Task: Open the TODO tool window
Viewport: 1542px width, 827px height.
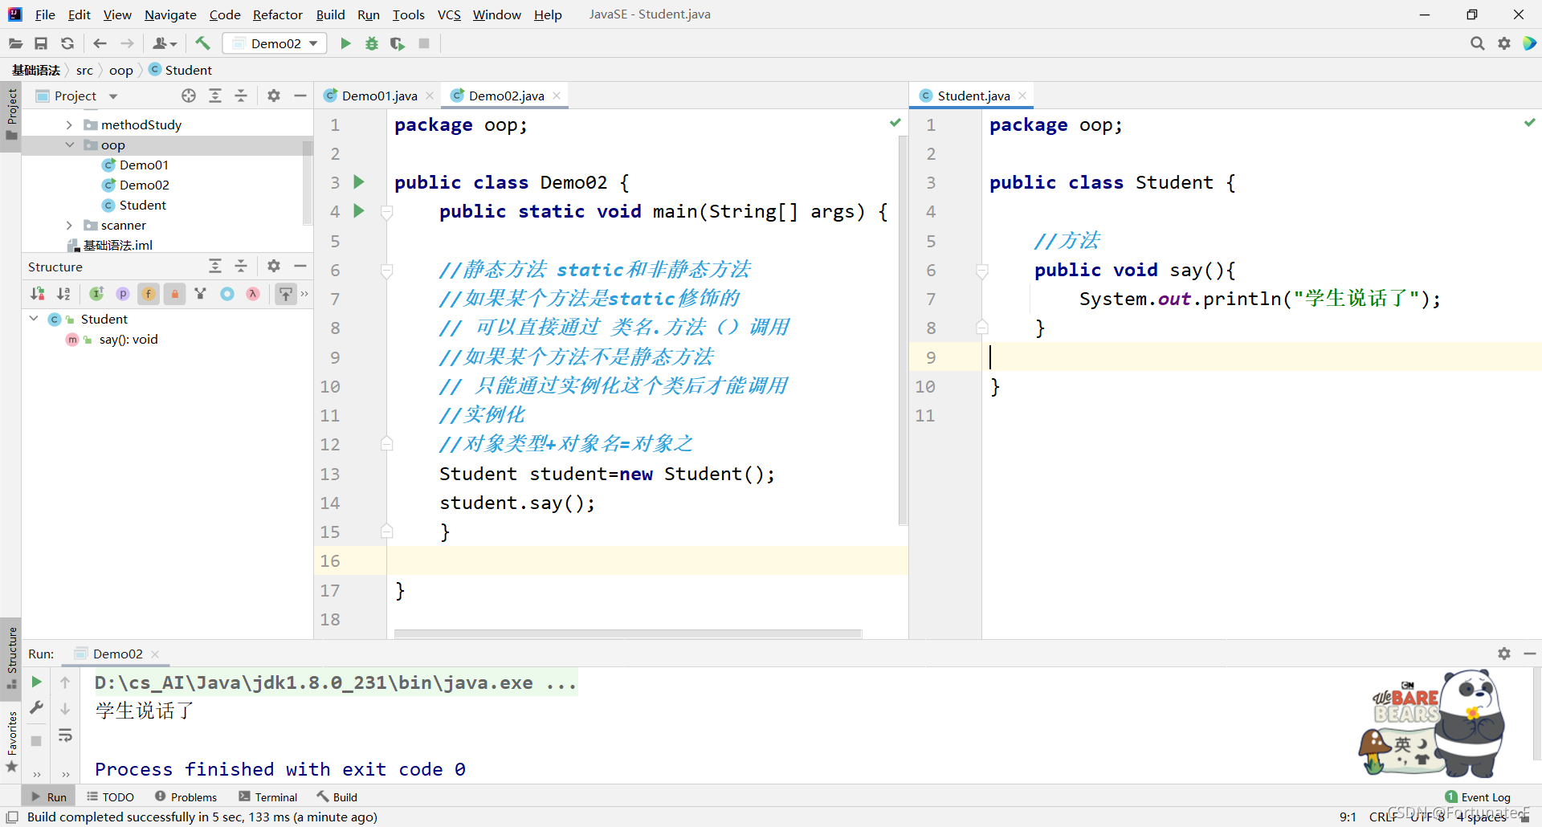Action: click(110, 796)
